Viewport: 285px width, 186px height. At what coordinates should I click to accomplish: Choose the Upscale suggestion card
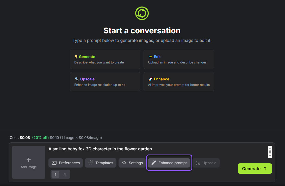point(105,82)
